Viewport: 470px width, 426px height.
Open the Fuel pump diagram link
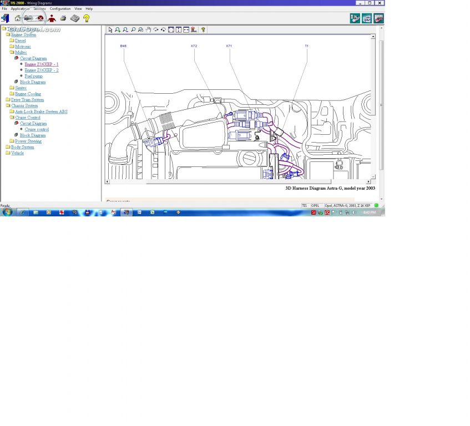(33, 76)
